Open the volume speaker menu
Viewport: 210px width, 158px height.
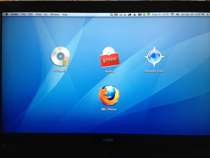[x=177, y=14]
